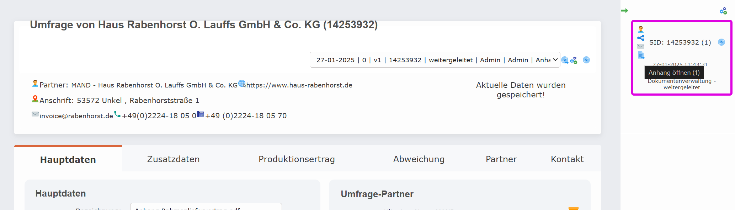Viewport: 735px width, 210px height.
Task: Click the invoice@rabenhorst.de email address
Action: pyautogui.click(x=76, y=116)
